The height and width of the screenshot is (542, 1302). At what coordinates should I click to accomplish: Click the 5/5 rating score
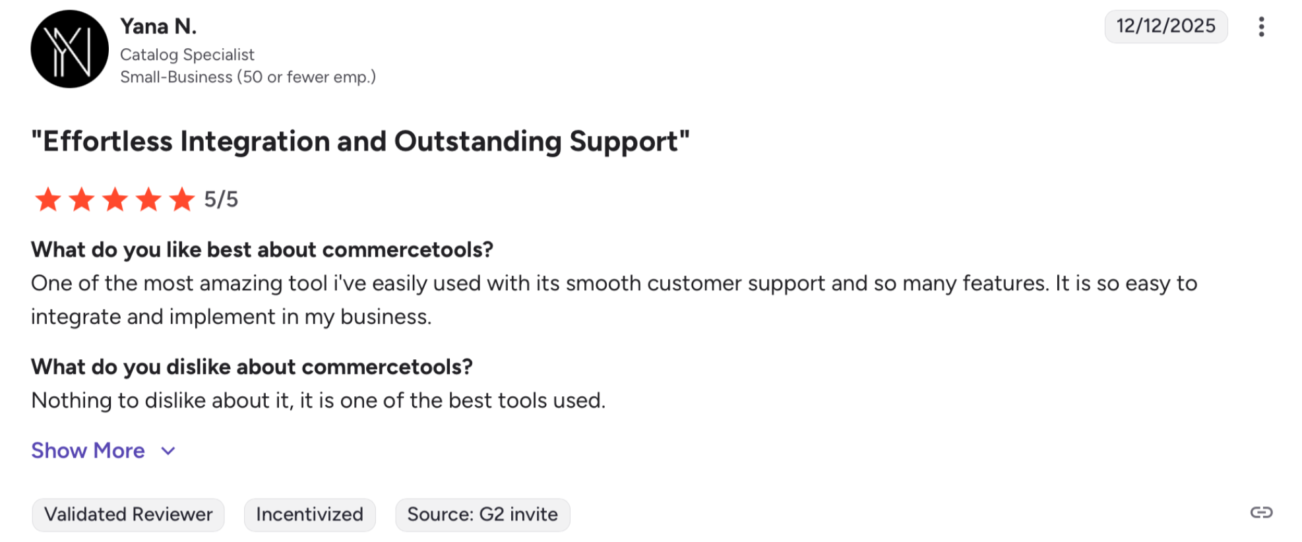tap(221, 199)
